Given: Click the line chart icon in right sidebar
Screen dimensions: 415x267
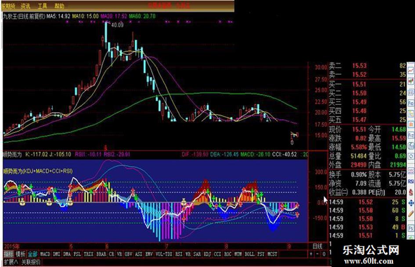Looking at the screenshot, I should [411, 71].
